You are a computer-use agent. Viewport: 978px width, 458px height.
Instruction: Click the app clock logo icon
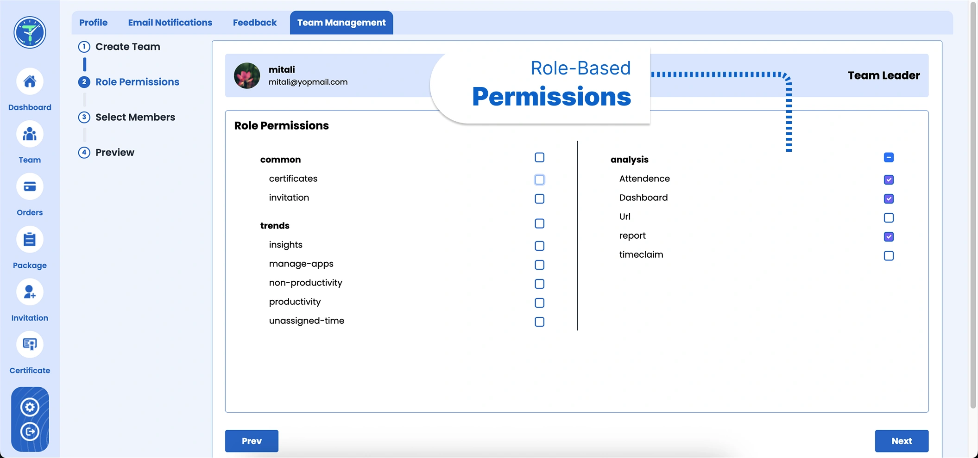[30, 32]
